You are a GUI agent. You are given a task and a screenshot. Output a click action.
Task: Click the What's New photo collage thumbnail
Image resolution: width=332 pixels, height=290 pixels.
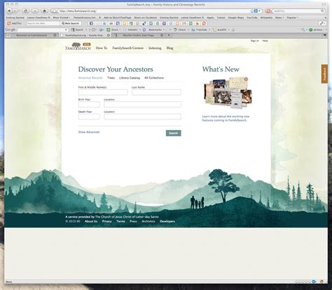tap(228, 93)
